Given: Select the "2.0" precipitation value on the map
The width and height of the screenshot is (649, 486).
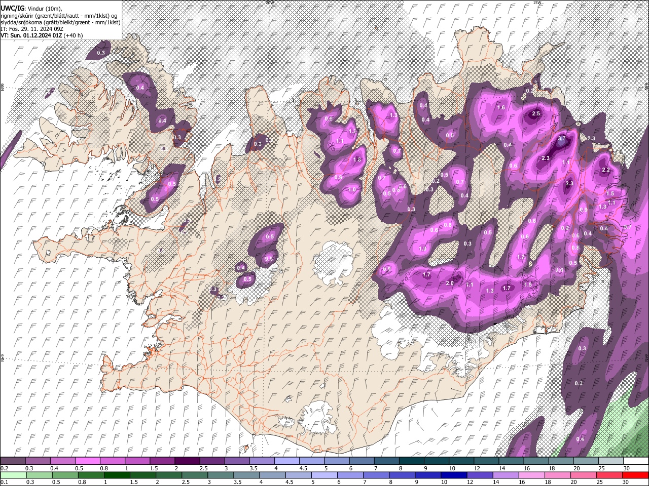Looking at the screenshot, I should [x=450, y=283].
